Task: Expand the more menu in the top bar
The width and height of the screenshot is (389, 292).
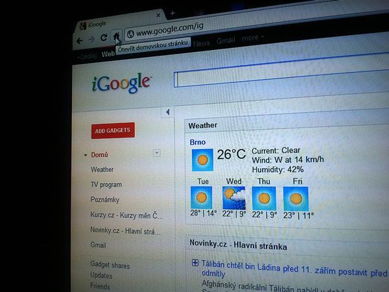Action: click(x=252, y=38)
